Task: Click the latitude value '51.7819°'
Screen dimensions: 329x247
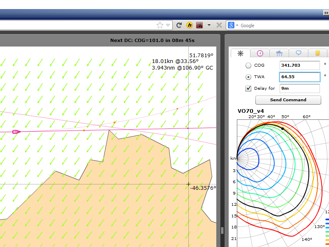Action: pyautogui.click(x=201, y=56)
